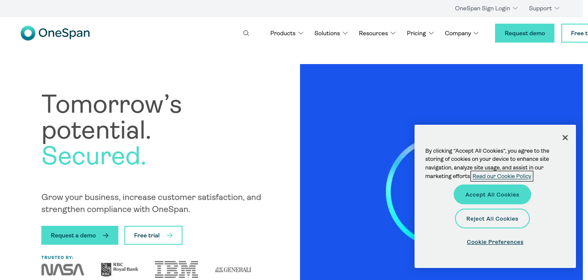This screenshot has width=588, height=280.
Task: Click the IBM logo
Action: pyautogui.click(x=176, y=269)
